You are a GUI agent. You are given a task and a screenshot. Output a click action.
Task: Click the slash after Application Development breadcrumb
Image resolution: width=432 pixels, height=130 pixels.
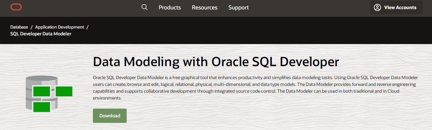point(87,27)
